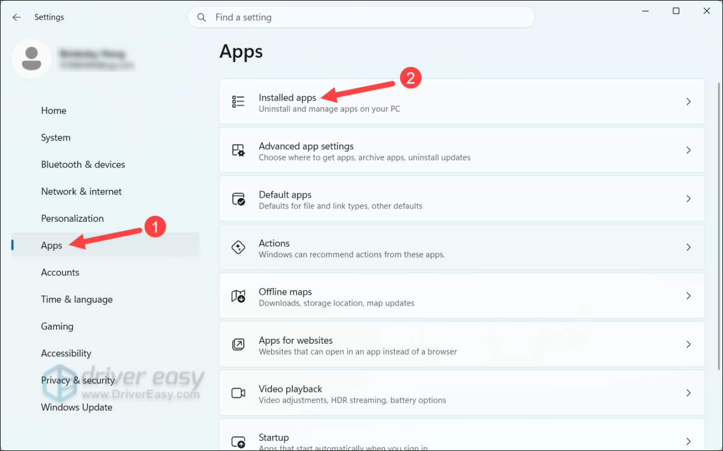The height and width of the screenshot is (451, 723).
Task: Select Apps in the sidebar
Action: (x=105, y=245)
